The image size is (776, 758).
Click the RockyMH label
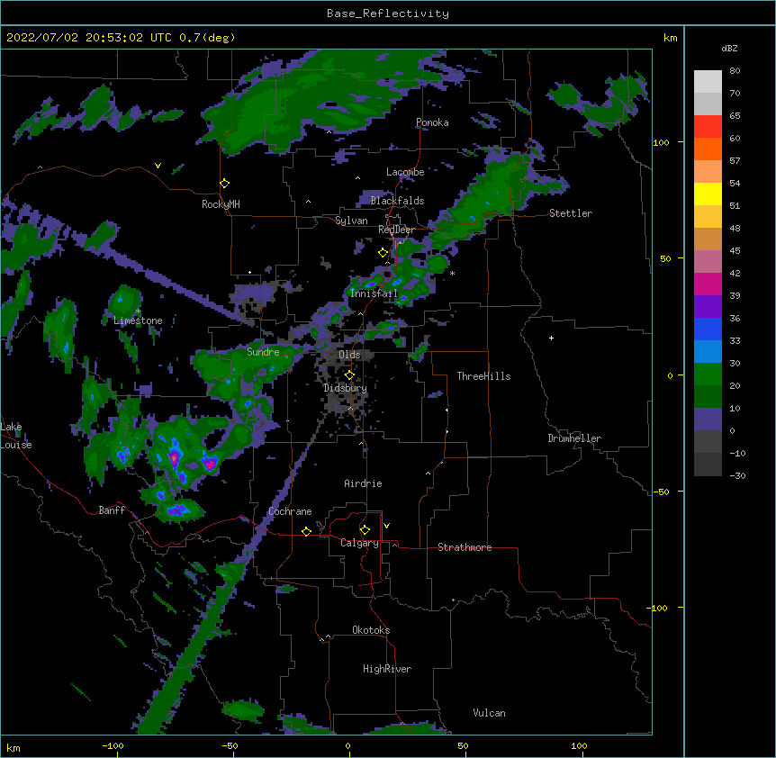point(221,204)
